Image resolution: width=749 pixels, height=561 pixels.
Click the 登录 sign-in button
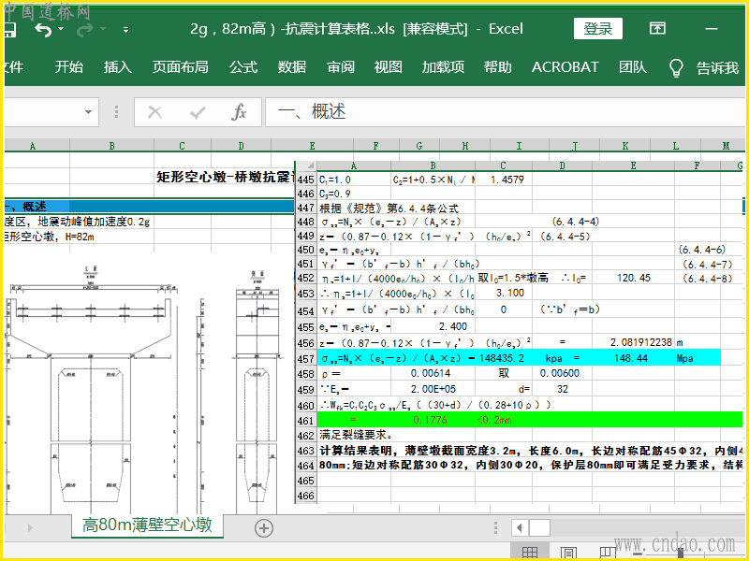pos(598,28)
